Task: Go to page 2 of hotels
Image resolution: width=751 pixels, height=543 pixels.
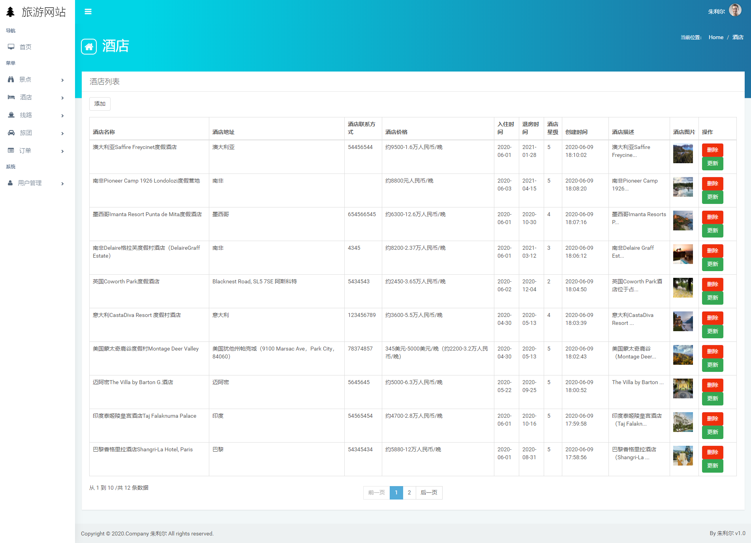Action: point(409,493)
